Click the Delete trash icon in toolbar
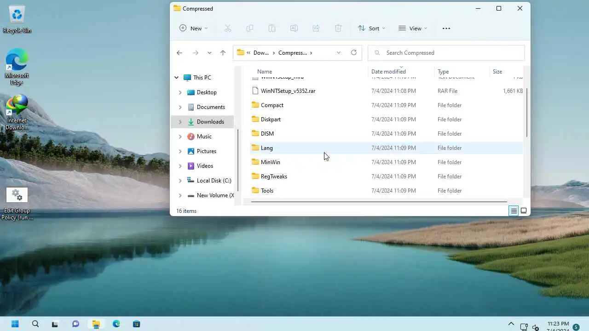589x331 pixels. click(x=338, y=28)
